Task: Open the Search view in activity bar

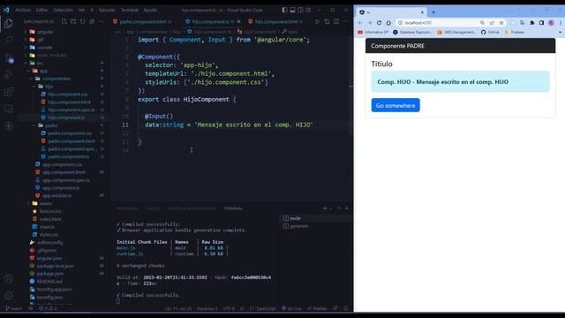Action: pyautogui.click(x=9, y=40)
